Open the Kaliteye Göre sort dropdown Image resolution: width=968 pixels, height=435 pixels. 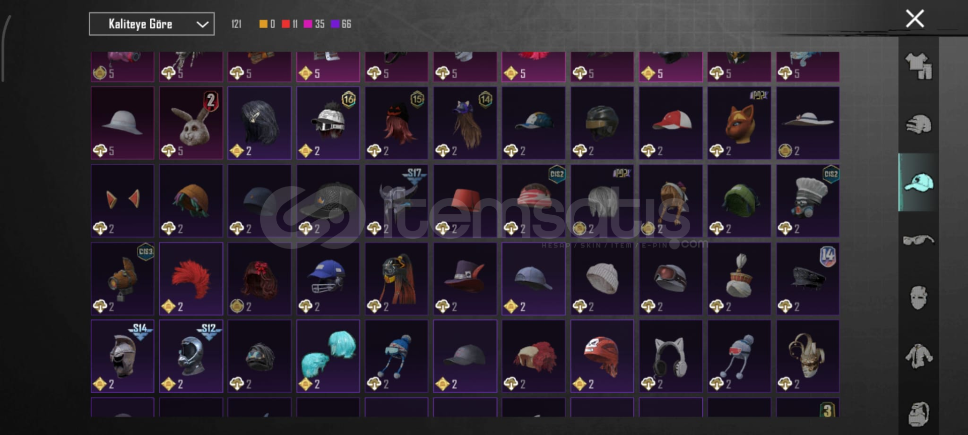pos(152,24)
